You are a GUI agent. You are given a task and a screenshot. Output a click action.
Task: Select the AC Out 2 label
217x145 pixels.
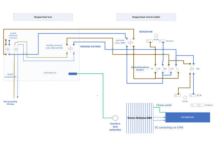(x=209, y=105)
